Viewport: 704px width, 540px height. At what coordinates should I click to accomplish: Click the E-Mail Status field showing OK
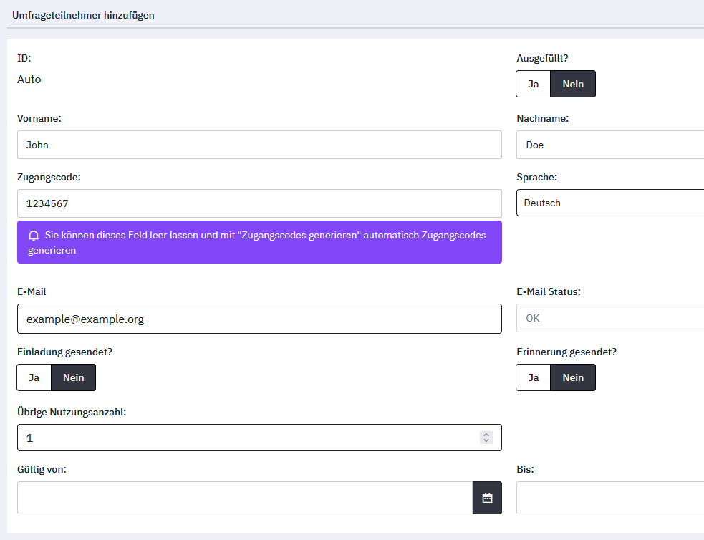coord(609,318)
